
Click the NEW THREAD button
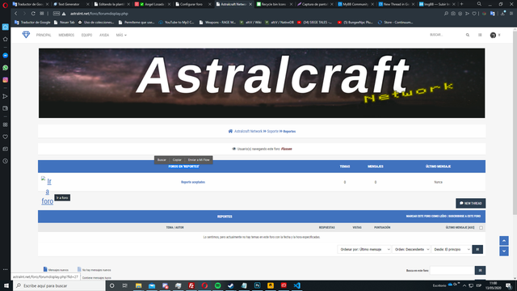(470, 203)
